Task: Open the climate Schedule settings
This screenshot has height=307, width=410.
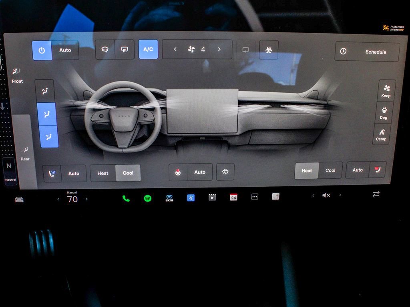Action: pyautogui.click(x=366, y=52)
